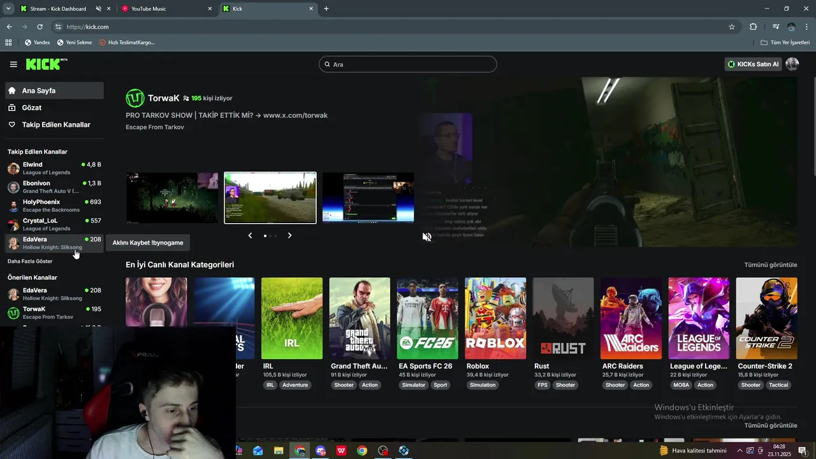Open Chrome three-dot menu
816x459 pixels.
click(x=806, y=27)
